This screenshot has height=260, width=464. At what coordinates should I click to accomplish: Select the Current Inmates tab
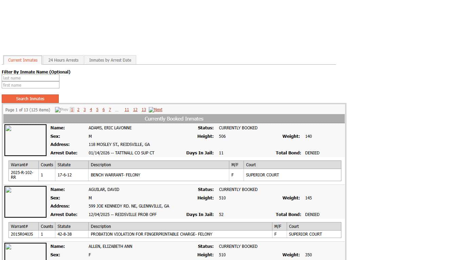pyautogui.click(x=23, y=60)
